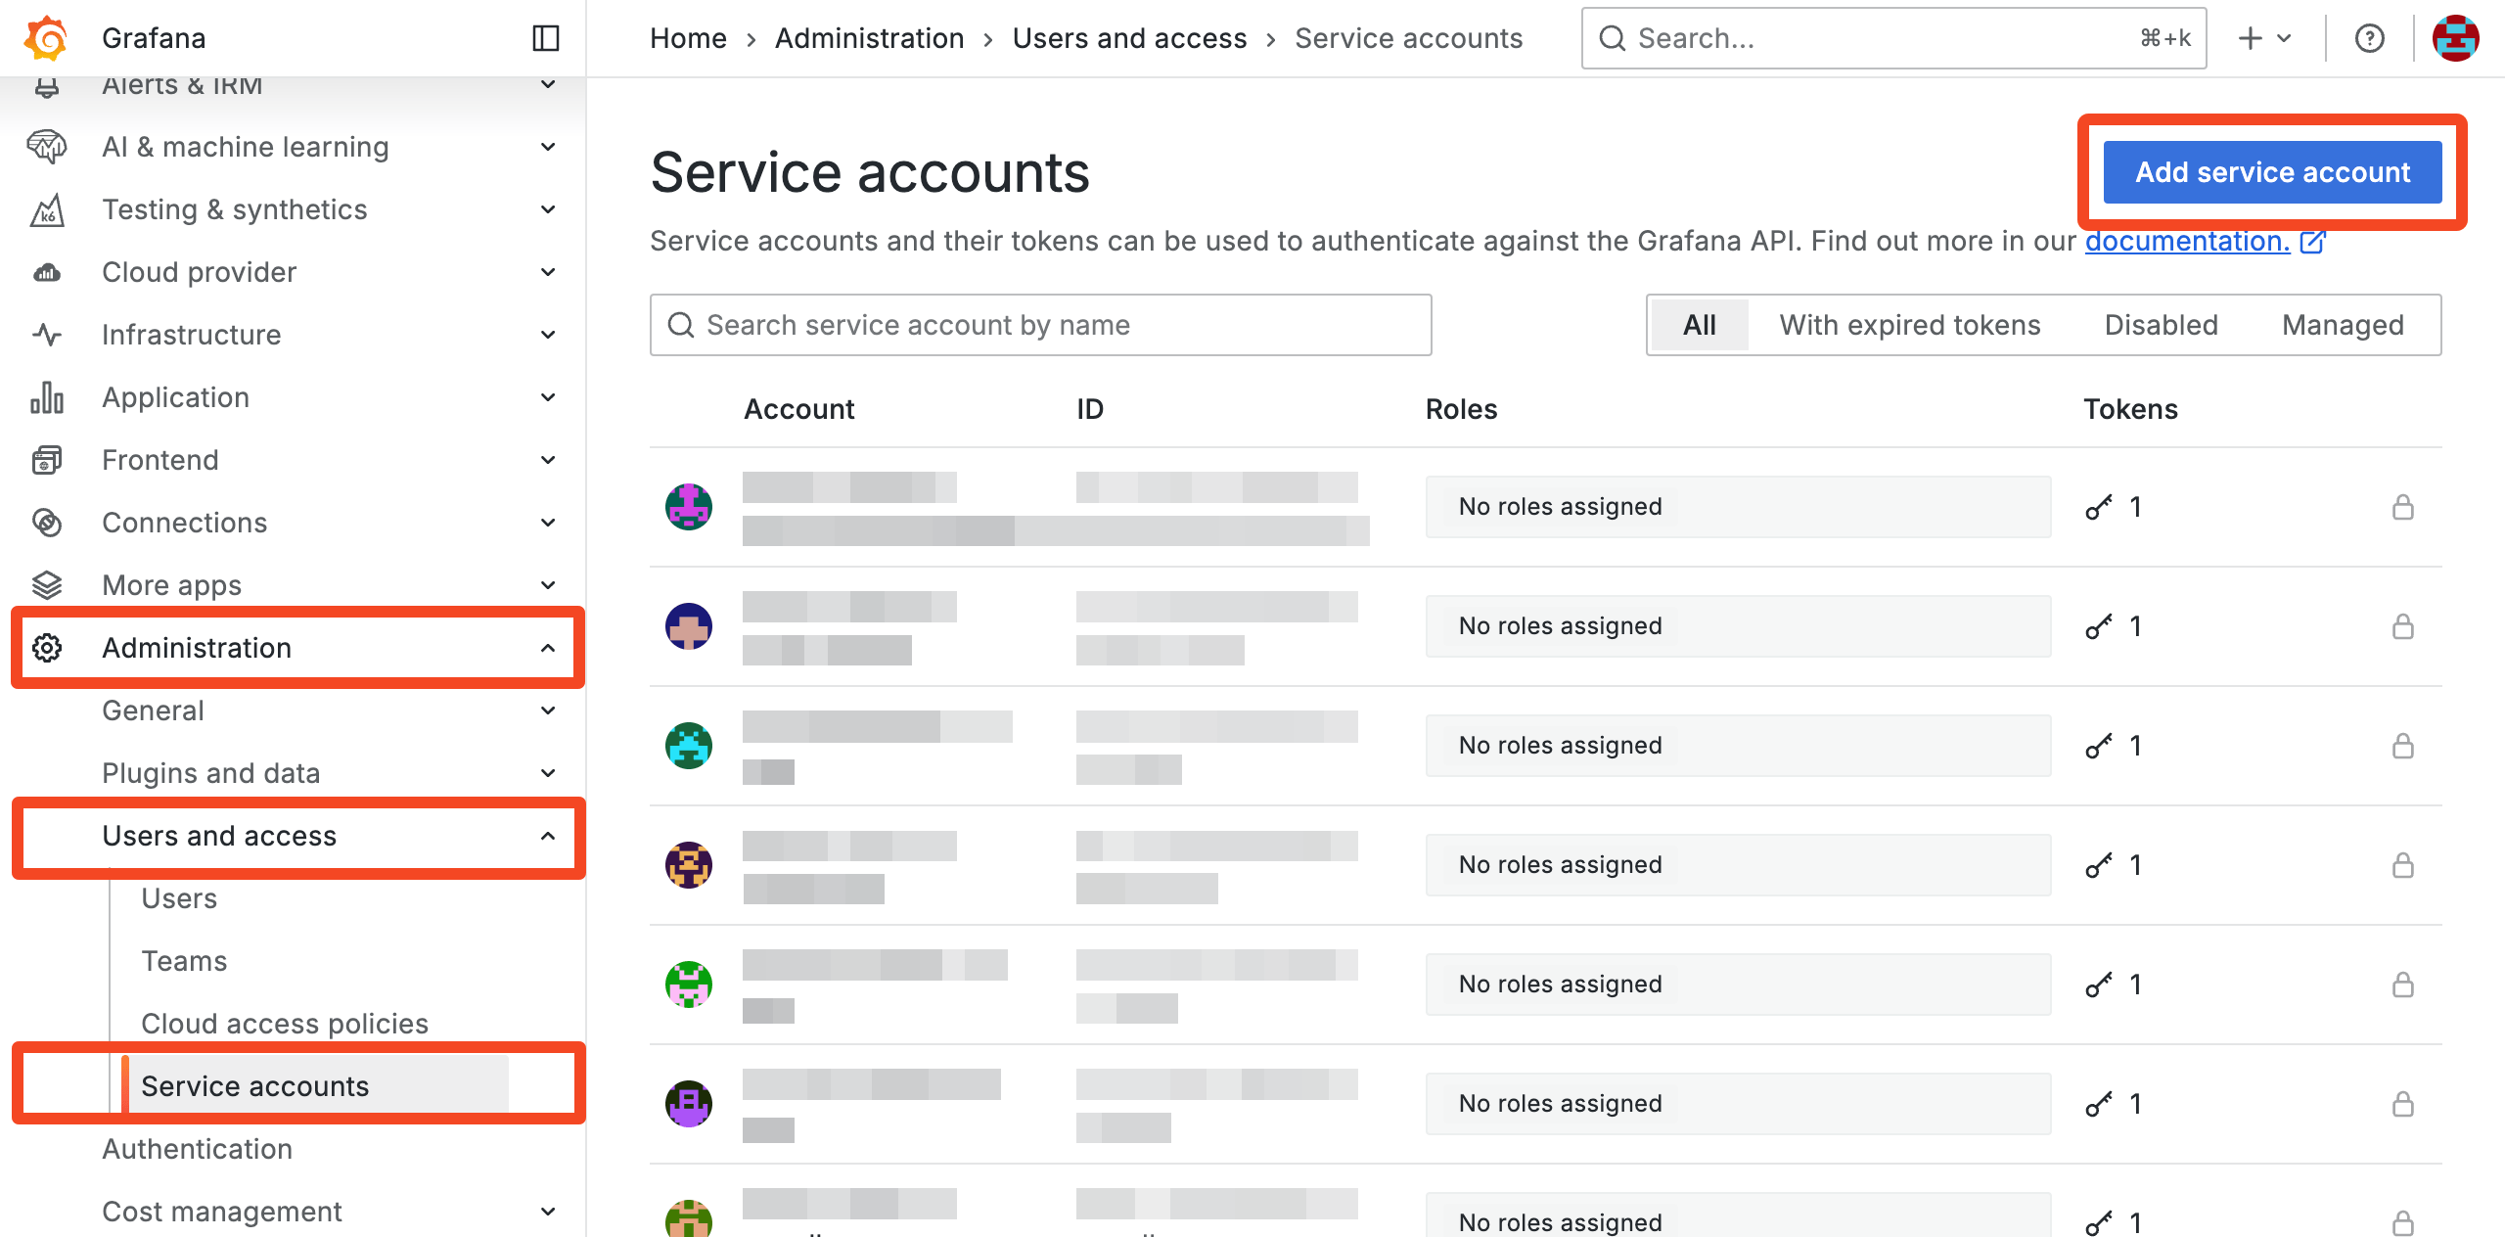Open Authentication in sidebar
Viewport: 2505px width, 1237px height.
(197, 1149)
